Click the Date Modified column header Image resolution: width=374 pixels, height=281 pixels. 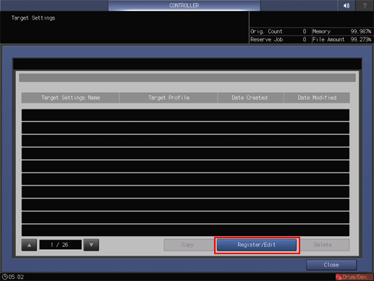(317, 98)
